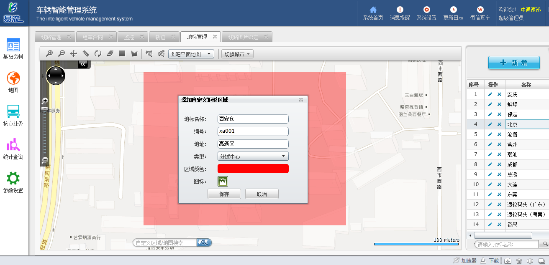Open the 切换城市 city switcher
The image size is (549, 265).
click(237, 54)
